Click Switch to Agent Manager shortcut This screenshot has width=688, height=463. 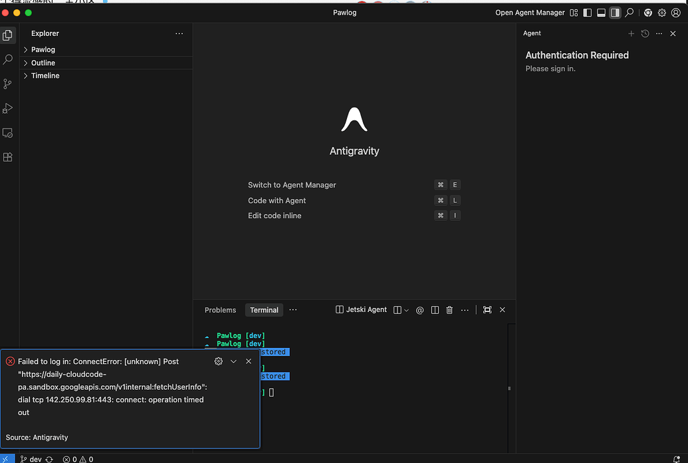[x=292, y=185]
